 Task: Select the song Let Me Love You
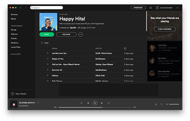59,53
